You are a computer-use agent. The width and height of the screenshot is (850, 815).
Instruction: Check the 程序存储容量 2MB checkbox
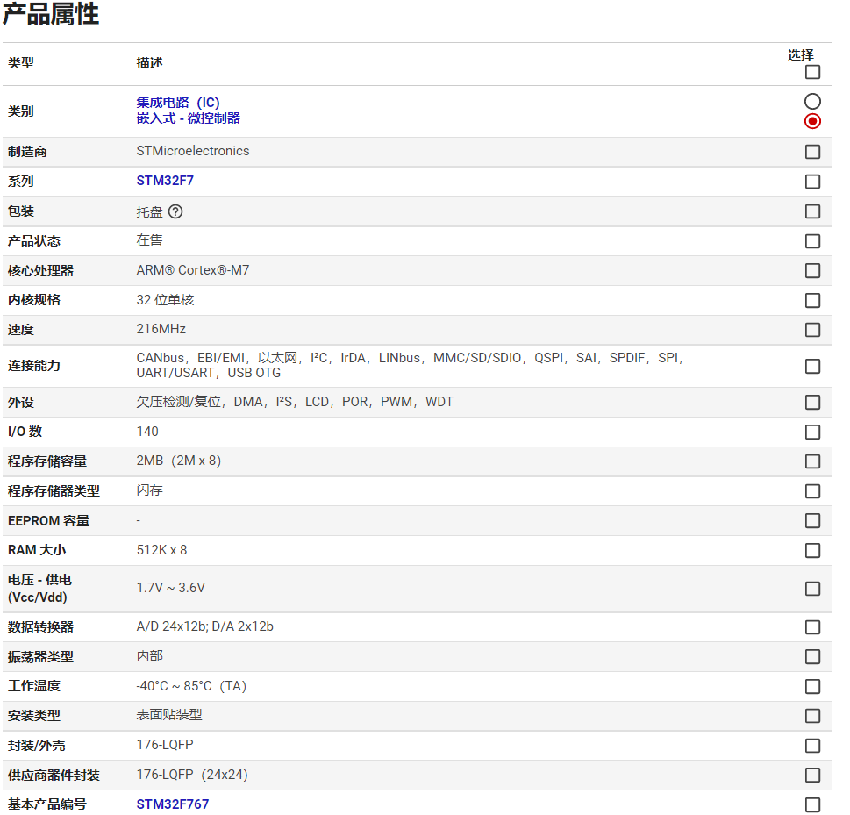point(812,461)
